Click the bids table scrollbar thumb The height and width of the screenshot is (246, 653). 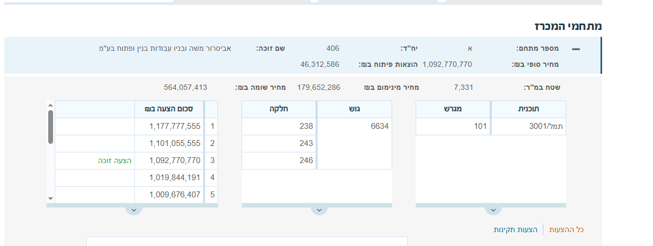pyautogui.click(x=51, y=127)
